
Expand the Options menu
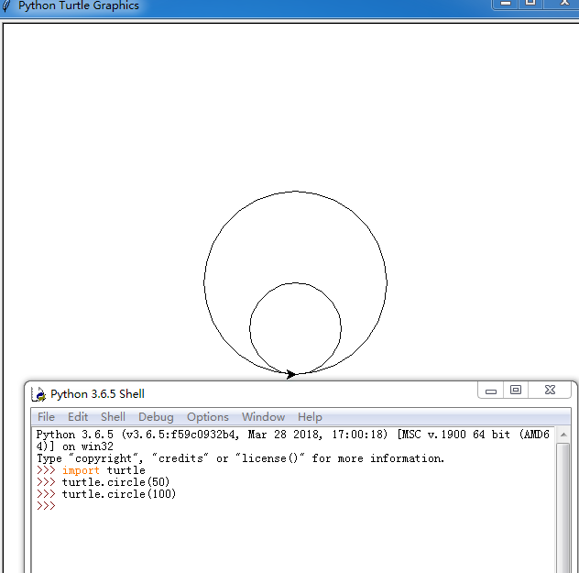tap(208, 417)
